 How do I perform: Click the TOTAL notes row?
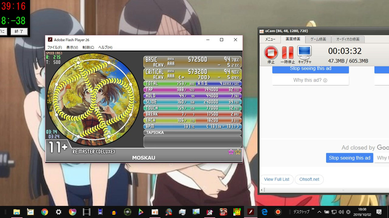tap(192, 84)
